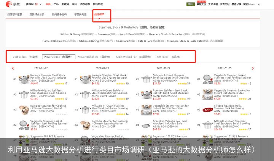The width and height of the screenshot is (274, 161).
Task: Click ASIN B08ND5D48H text
Action: tap(165, 126)
